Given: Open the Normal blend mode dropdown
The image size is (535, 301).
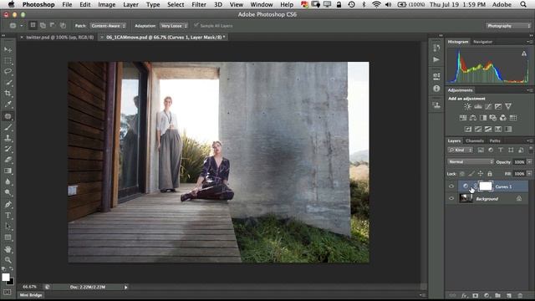Looking at the screenshot, I should (x=471, y=161).
